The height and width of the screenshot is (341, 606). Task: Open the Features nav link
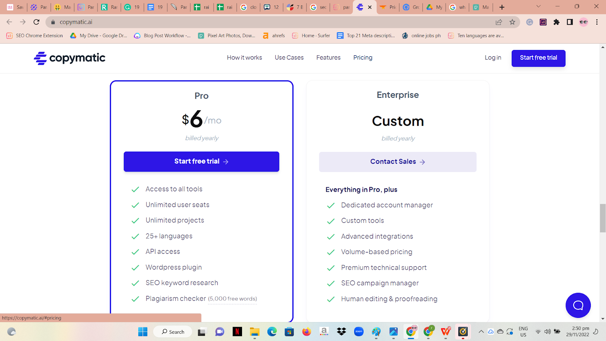pyautogui.click(x=328, y=58)
